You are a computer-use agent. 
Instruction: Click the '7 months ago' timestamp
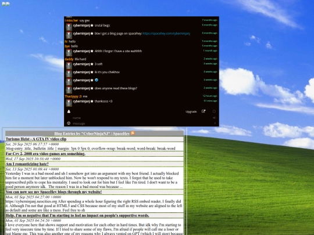point(210,20)
